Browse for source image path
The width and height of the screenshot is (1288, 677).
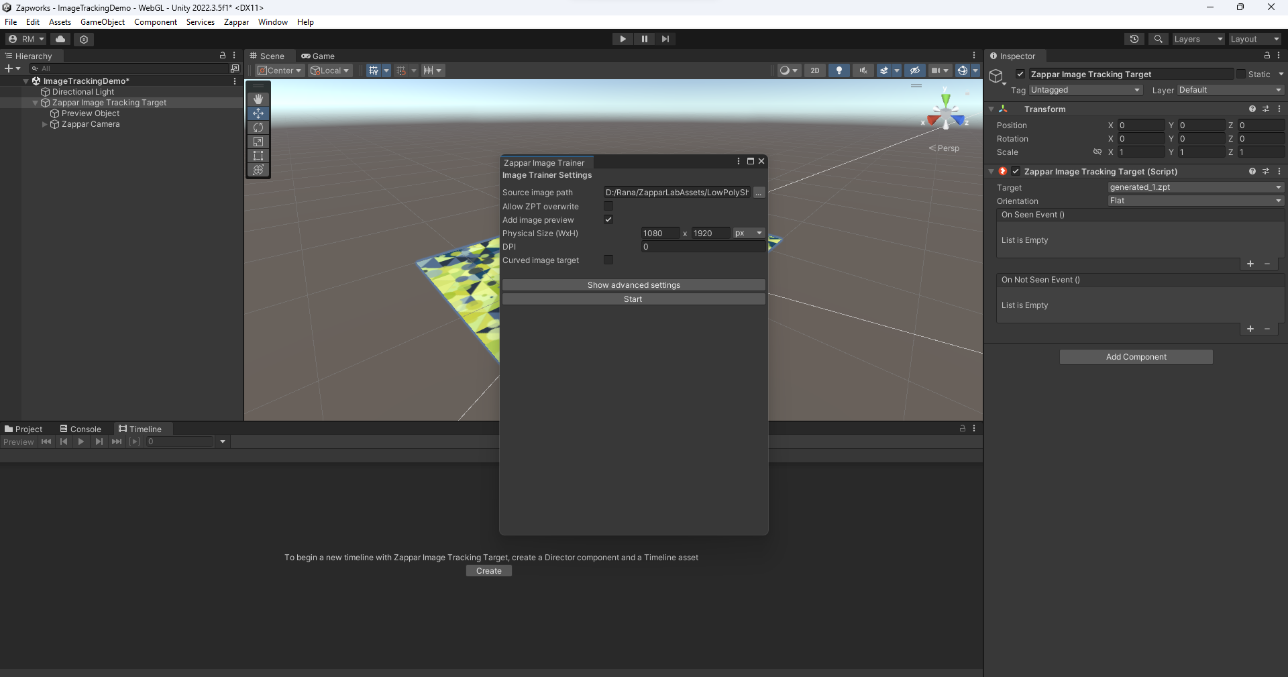pyautogui.click(x=759, y=193)
